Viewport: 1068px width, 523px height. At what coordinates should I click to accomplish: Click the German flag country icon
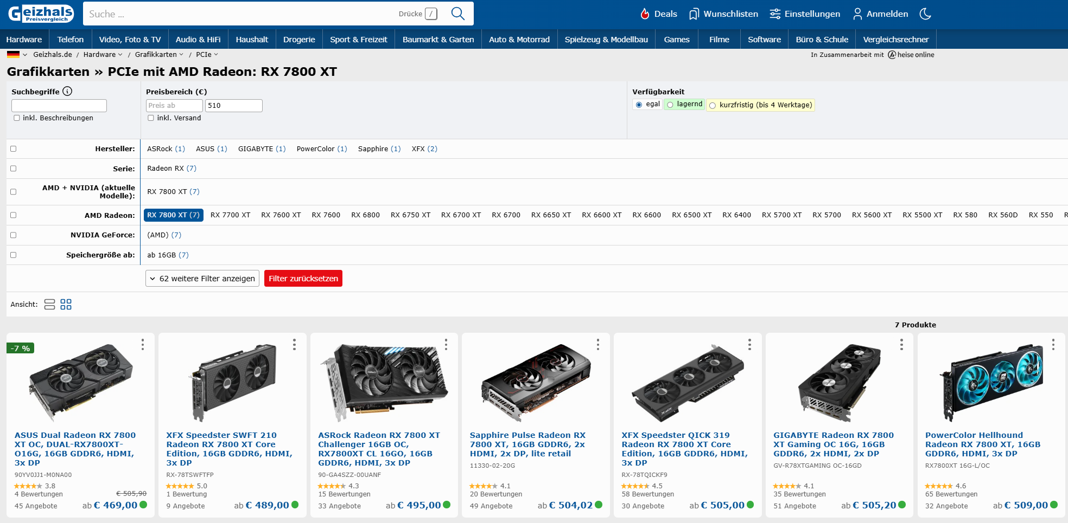[x=13, y=54]
